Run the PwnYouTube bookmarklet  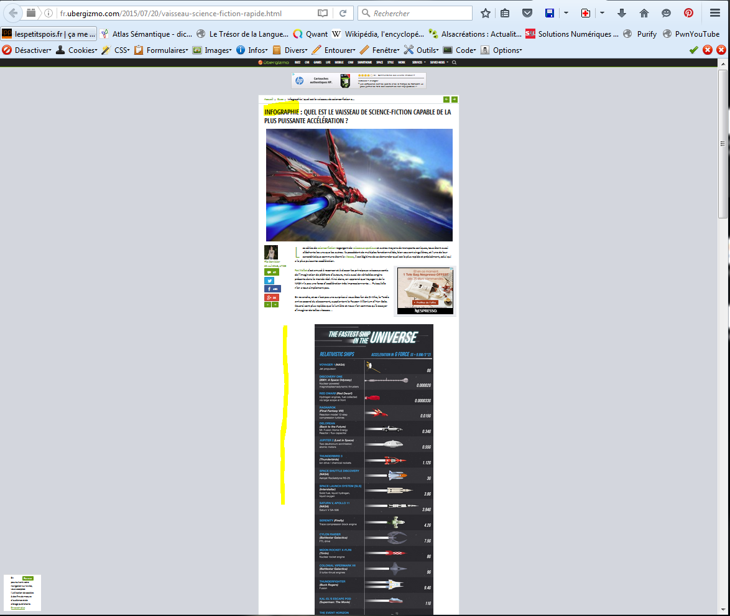pos(691,34)
